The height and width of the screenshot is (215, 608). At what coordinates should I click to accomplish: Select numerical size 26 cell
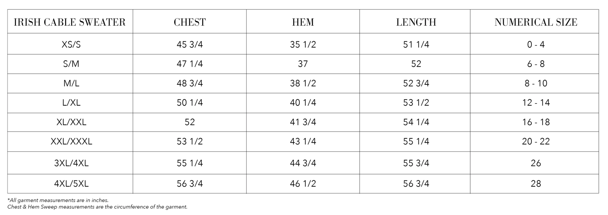(536, 163)
